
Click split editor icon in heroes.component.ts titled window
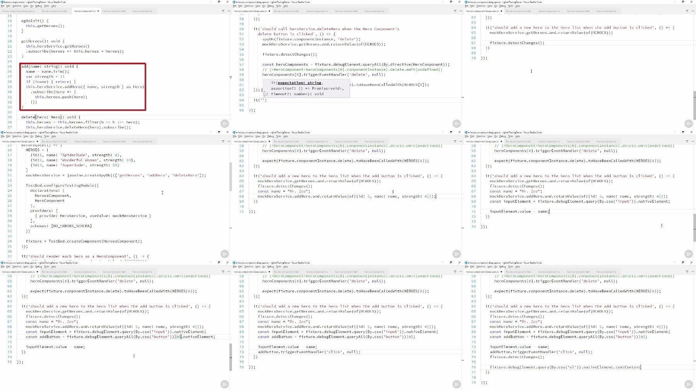(223, 11)
